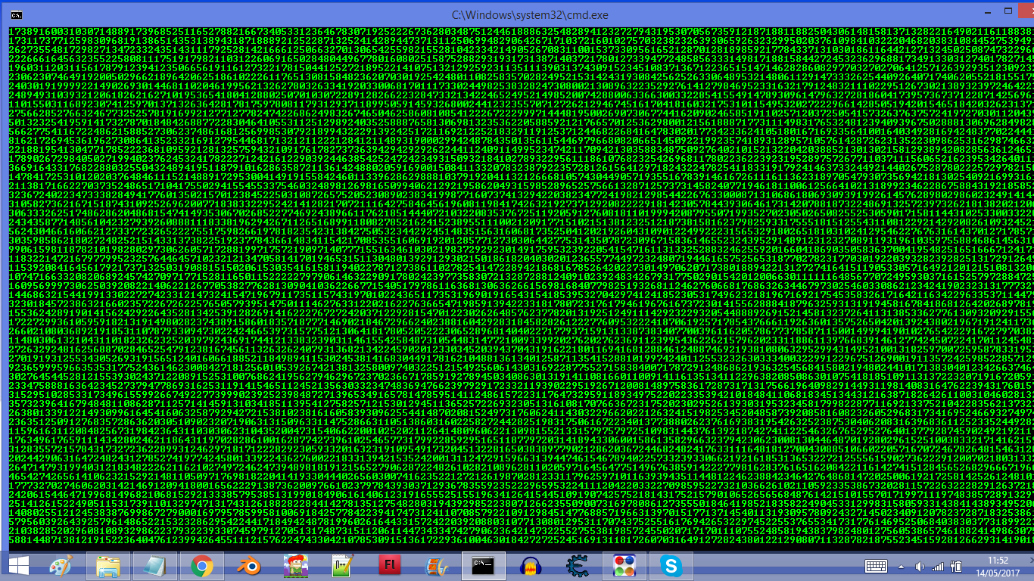Open Audacity using the headphones icon
This screenshot has width=1034, height=581.
click(x=530, y=566)
